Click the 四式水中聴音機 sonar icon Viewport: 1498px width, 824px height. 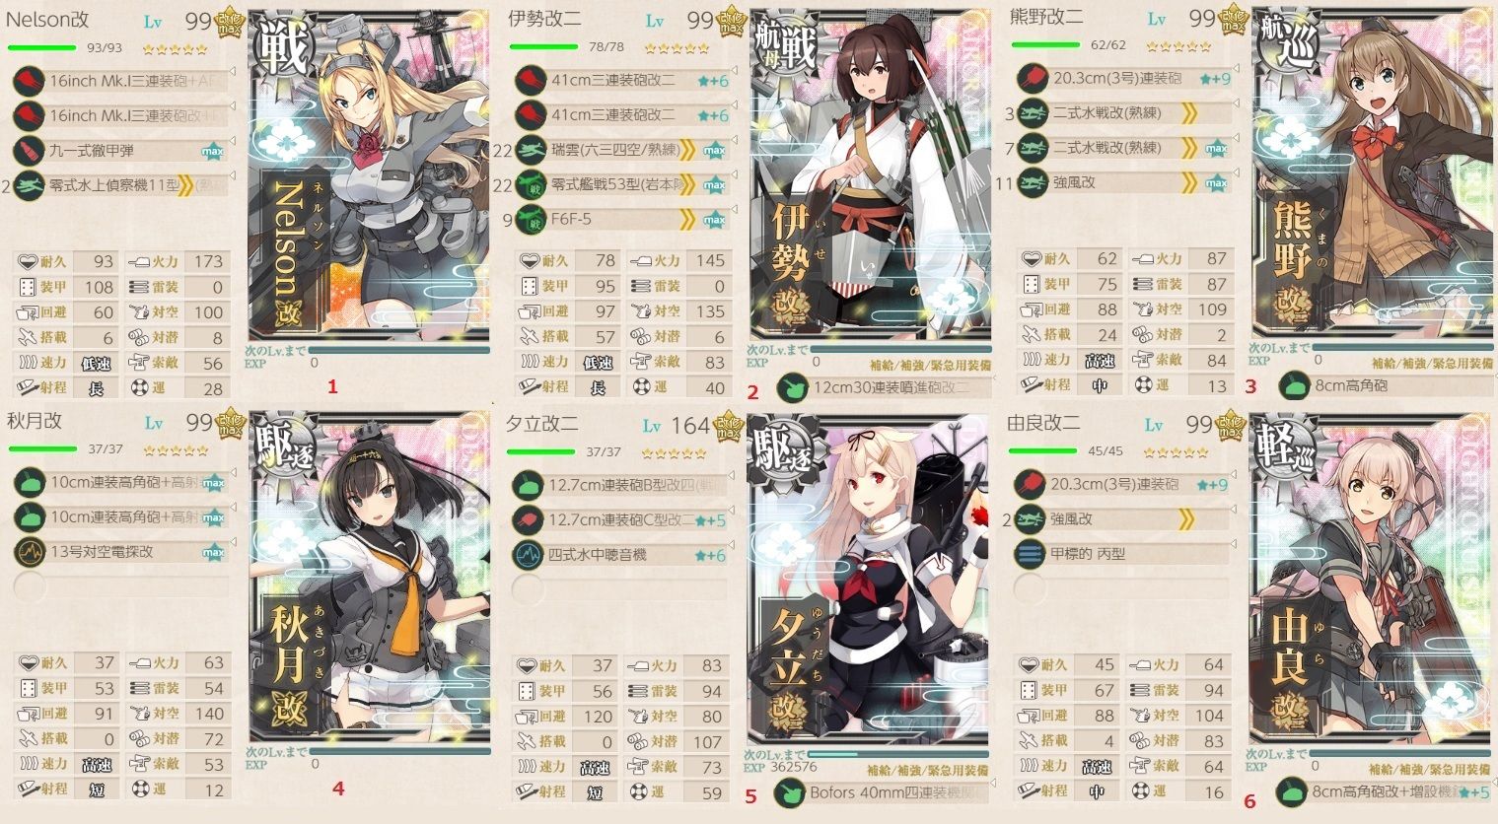529,555
